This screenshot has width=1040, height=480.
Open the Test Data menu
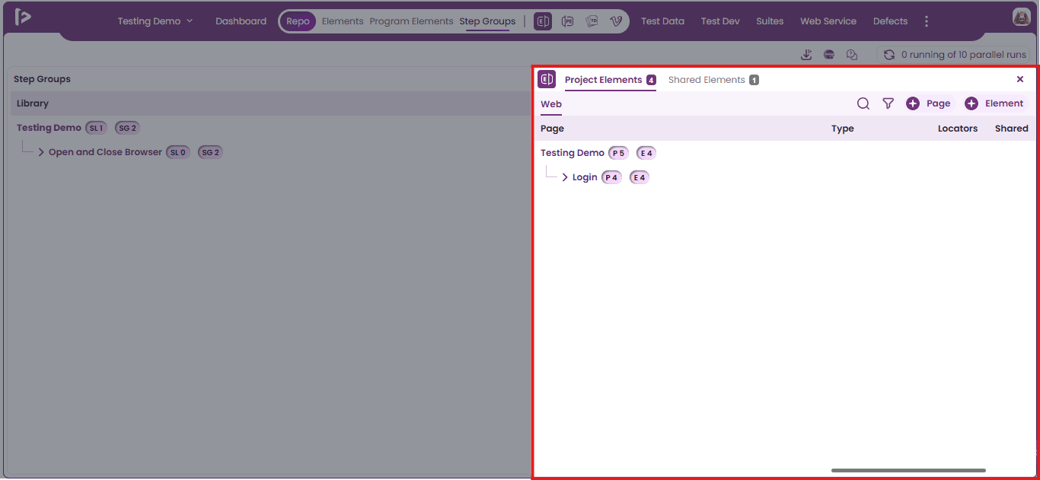coord(662,21)
